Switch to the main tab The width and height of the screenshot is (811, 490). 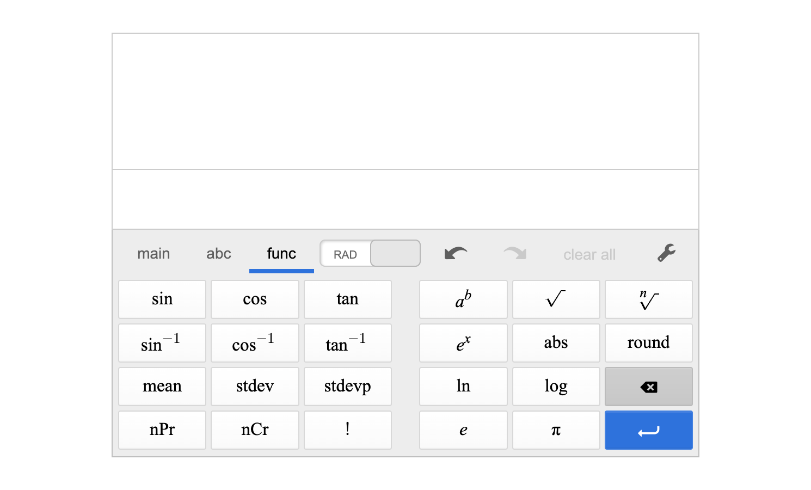pos(153,253)
